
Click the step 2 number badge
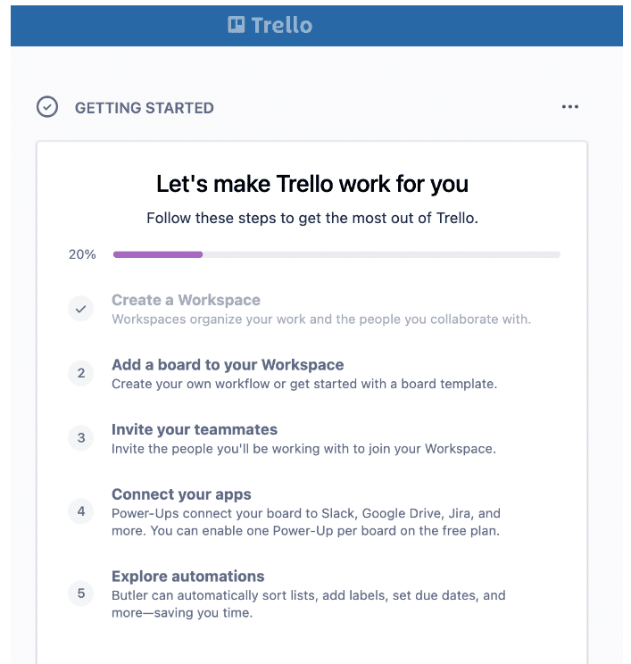coord(81,373)
